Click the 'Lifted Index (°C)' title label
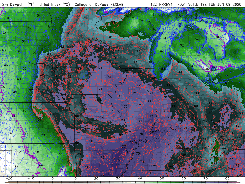Viewport: 245px width, 184px height. pyautogui.click(x=55, y=5)
